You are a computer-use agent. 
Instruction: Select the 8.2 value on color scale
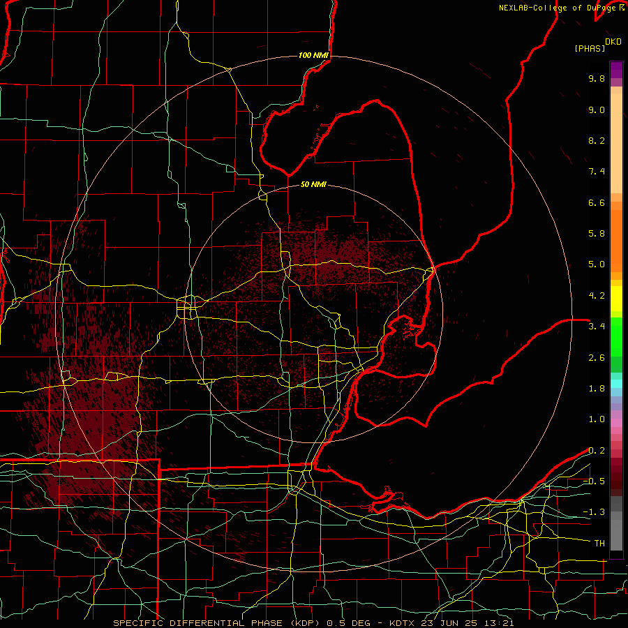click(597, 140)
